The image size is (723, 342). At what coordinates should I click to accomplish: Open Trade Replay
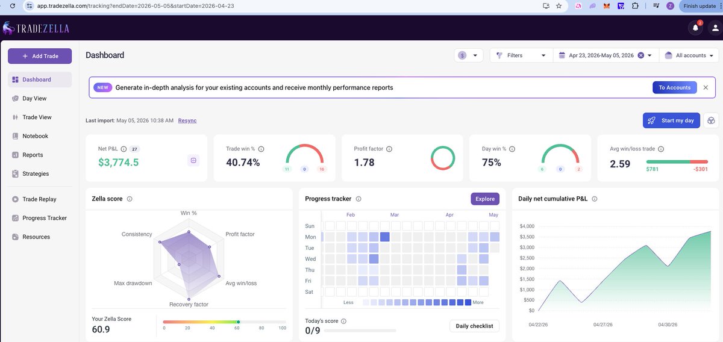[39, 199]
